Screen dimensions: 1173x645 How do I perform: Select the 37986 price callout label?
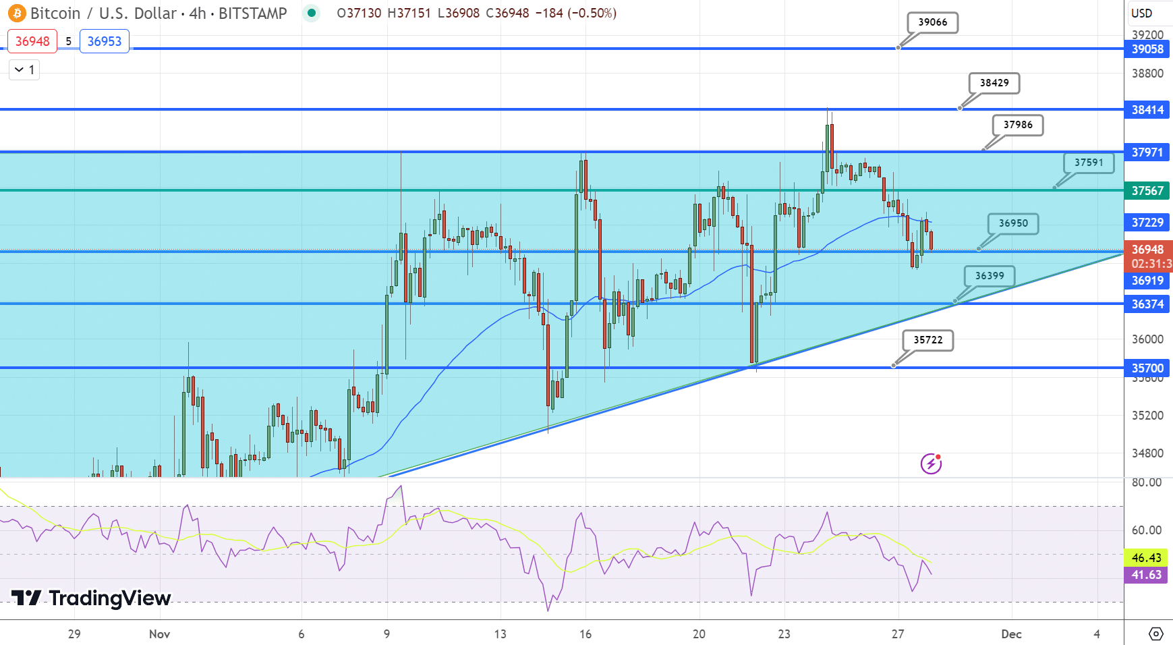tap(1018, 125)
